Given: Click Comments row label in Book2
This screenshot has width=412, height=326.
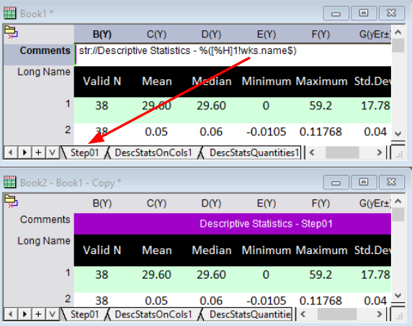Looking at the screenshot, I should (x=39, y=224).
